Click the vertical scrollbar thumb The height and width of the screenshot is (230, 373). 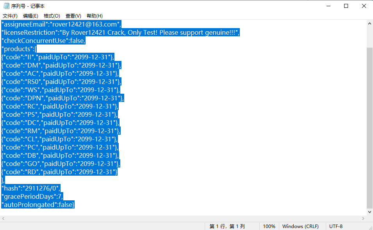[x=369, y=128]
